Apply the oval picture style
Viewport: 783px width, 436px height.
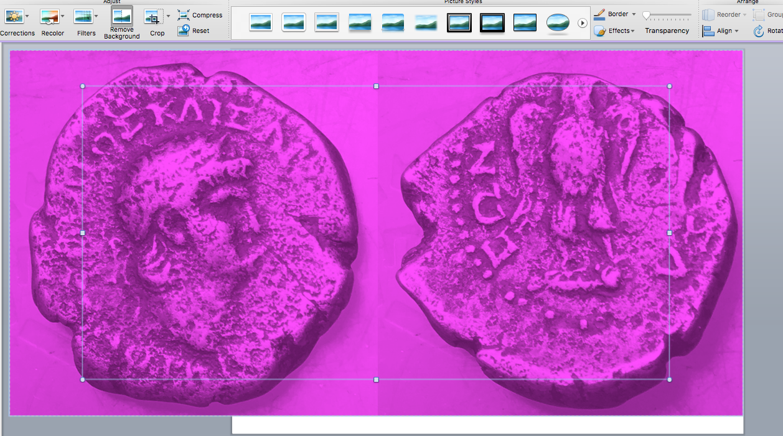click(558, 23)
